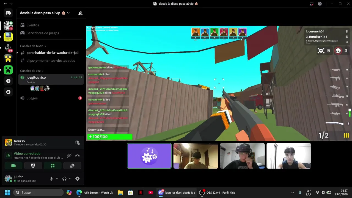Viewport: 352px width, 198px height.
Task: Join the Juegos voice channel
Action: [x=51, y=98]
